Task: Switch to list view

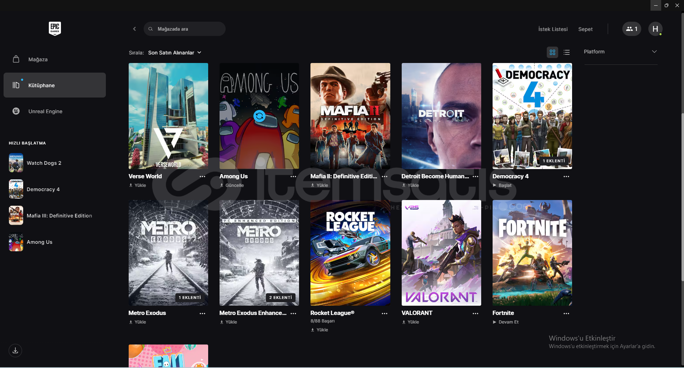Action: [567, 52]
